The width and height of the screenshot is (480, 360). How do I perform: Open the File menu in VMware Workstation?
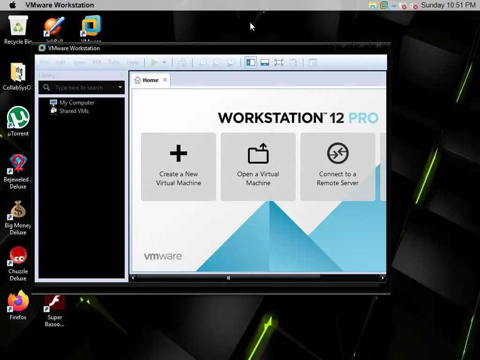[45, 62]
